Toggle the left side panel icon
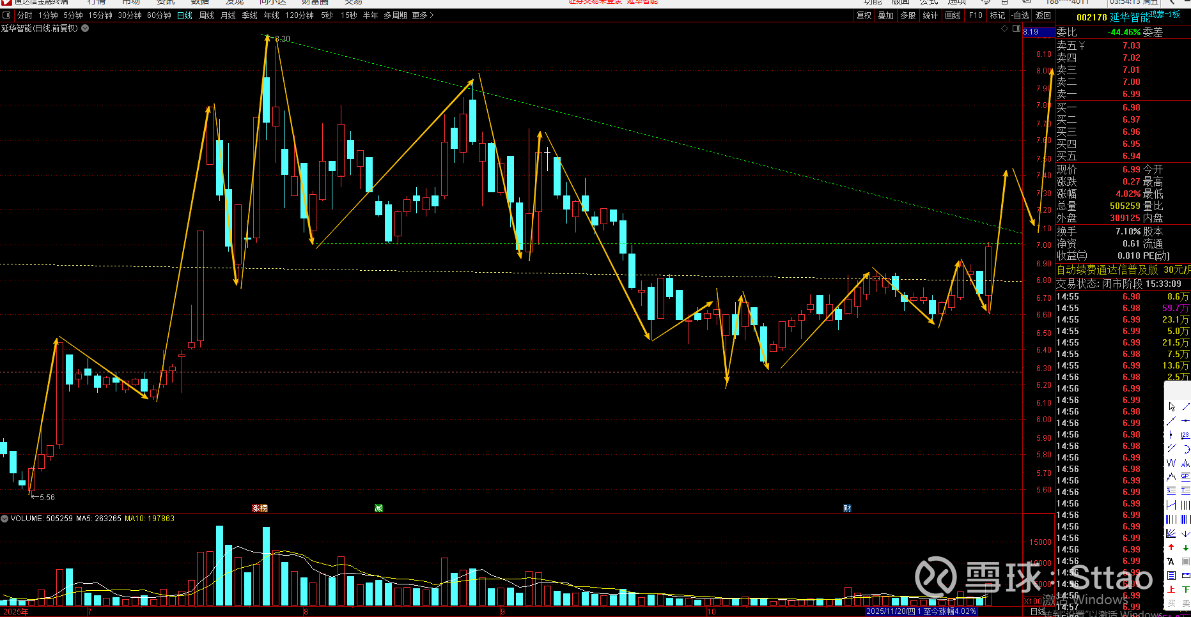Image resolution: width=1191 pixels, height=617 pixels. click(7, 15)
